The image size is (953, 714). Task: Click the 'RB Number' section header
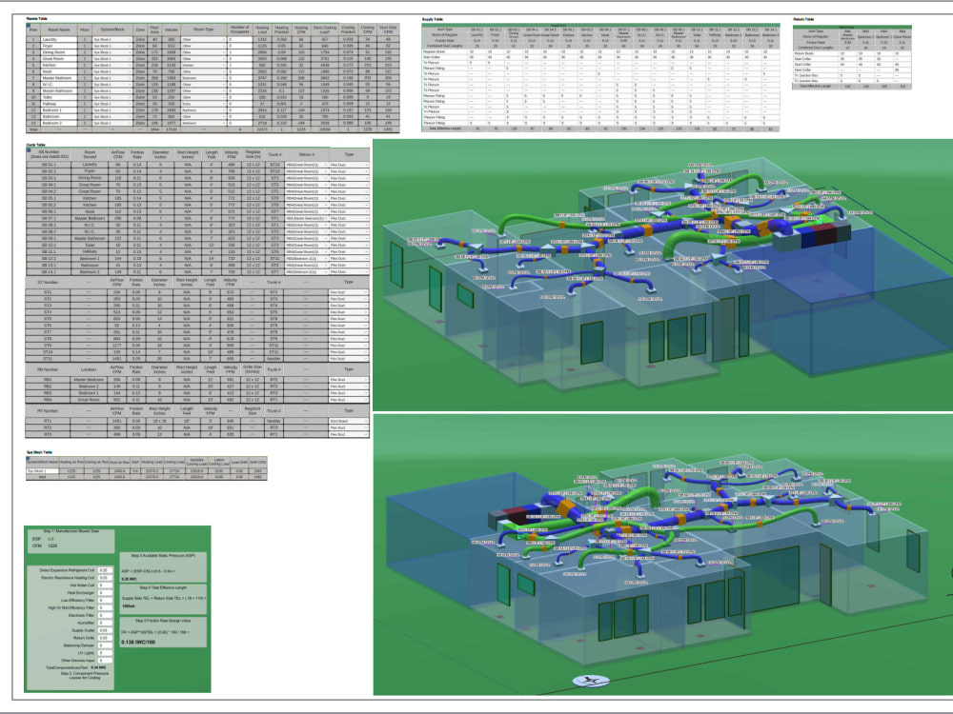click(x=48, y=369)
